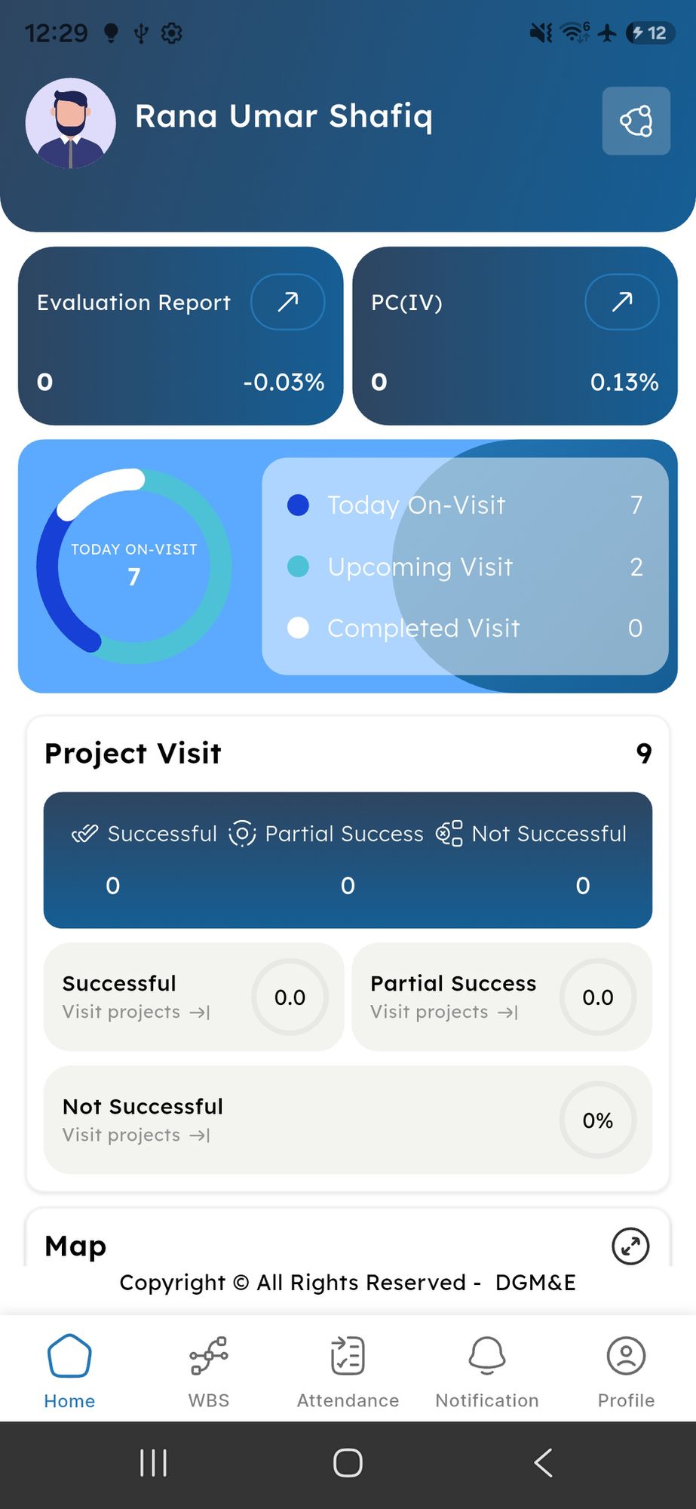
Task: Tap the top-right header icon button
Action: 636,121
